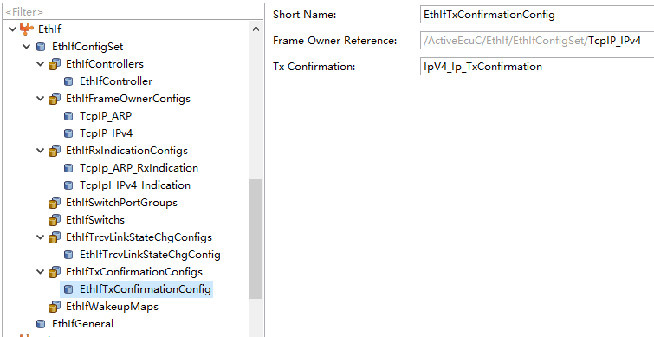The image size is (654, 337).
Task: Select TcpIP_IPv4 in the tree
Action: tap(106, 133)
